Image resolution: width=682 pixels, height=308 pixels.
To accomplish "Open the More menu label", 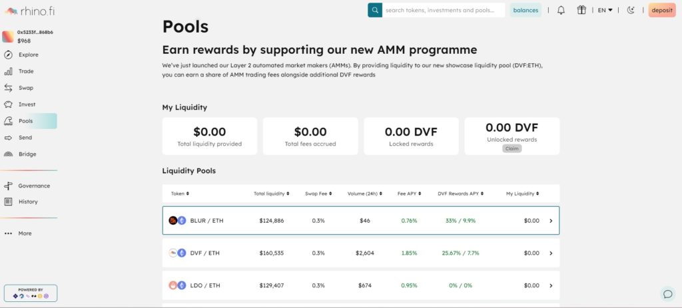I will click(x=25, y=233).
